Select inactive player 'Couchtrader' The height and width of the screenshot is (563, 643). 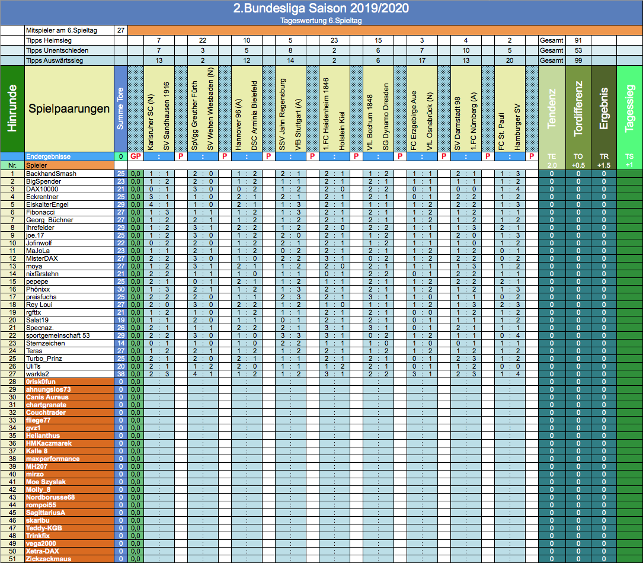pos(69,412)
